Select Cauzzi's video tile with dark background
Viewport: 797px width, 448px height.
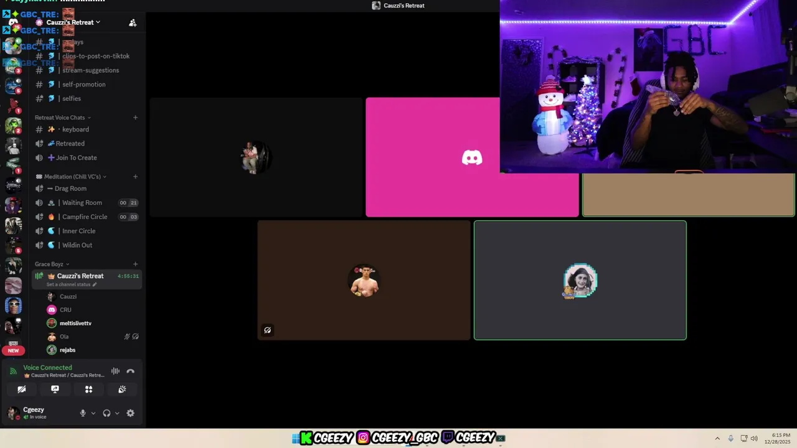(256, 157)
